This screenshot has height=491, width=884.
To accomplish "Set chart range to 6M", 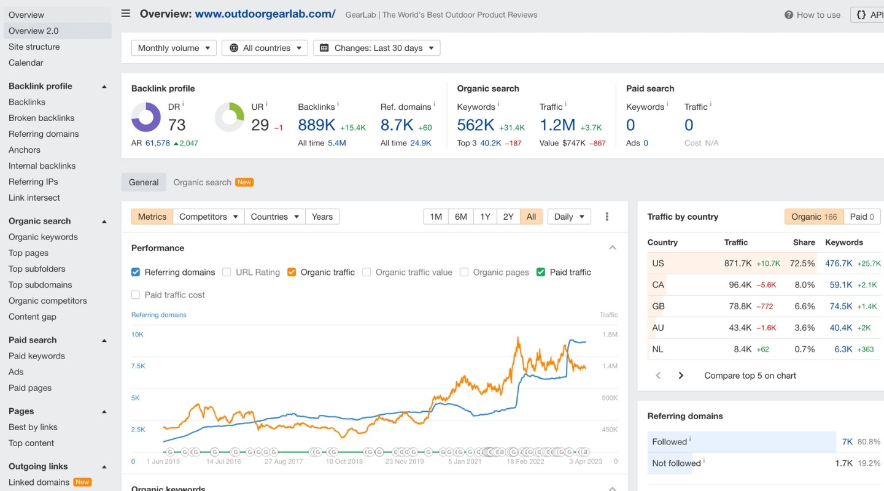I will pos(461,217).
